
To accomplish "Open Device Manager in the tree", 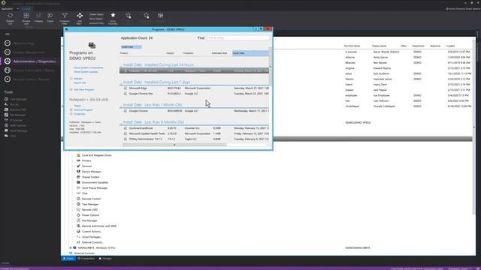I will 89,172.
